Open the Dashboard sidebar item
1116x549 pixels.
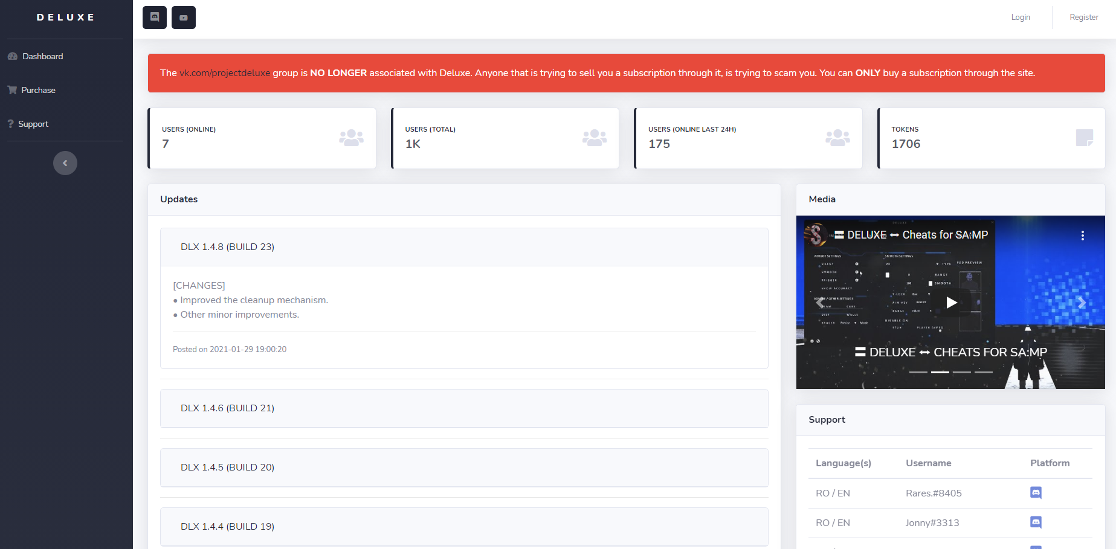42,56
